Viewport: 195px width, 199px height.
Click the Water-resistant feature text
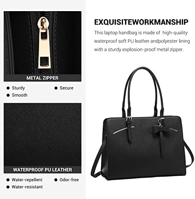27,187
